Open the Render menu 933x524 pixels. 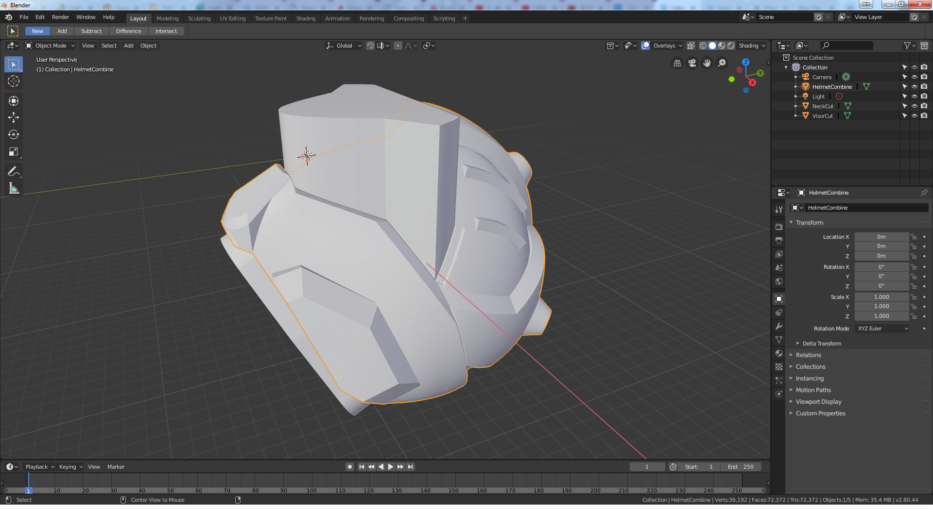(x=60, y=17)
